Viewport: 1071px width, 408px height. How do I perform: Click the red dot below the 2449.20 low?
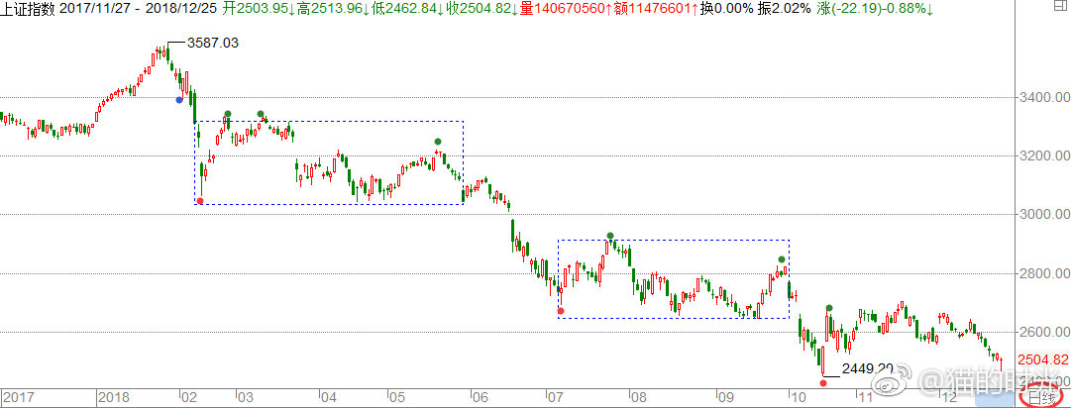click(x=823, y=381)
